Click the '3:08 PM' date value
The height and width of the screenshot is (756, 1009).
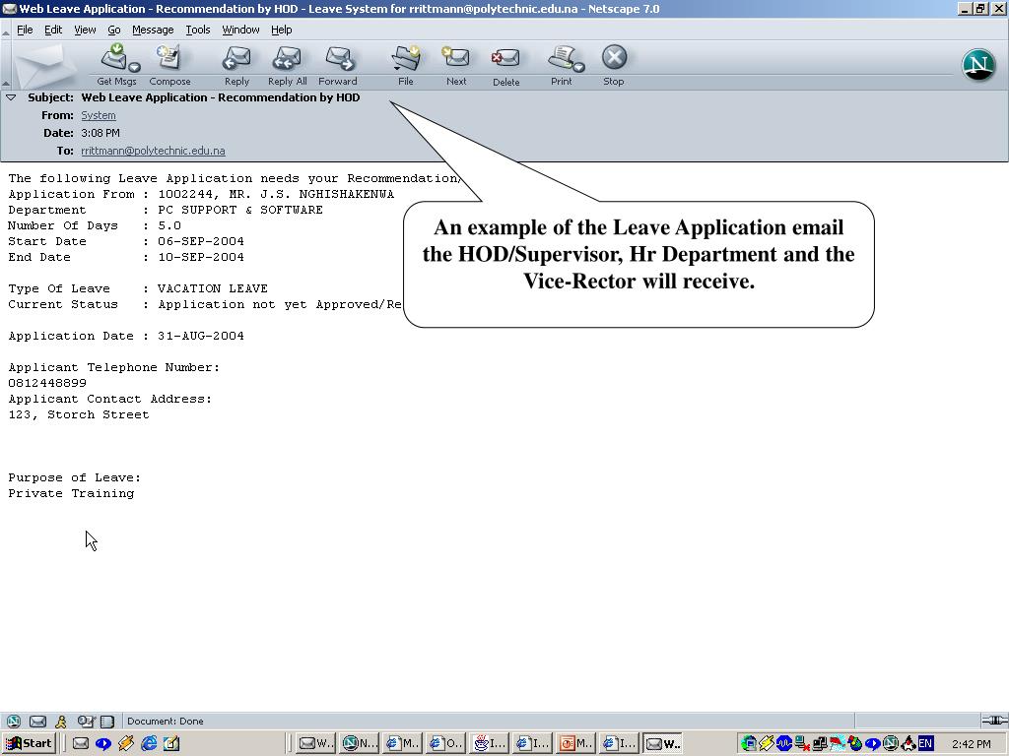101,133
